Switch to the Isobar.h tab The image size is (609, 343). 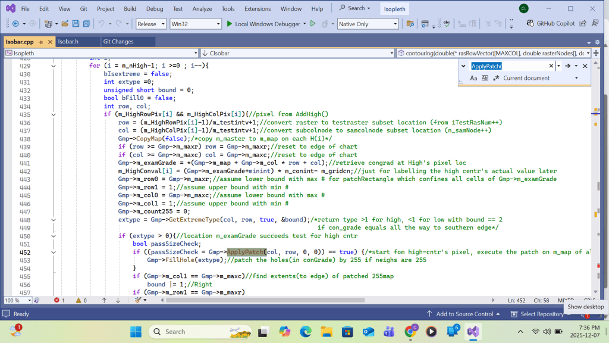click(x=68, y=42)
